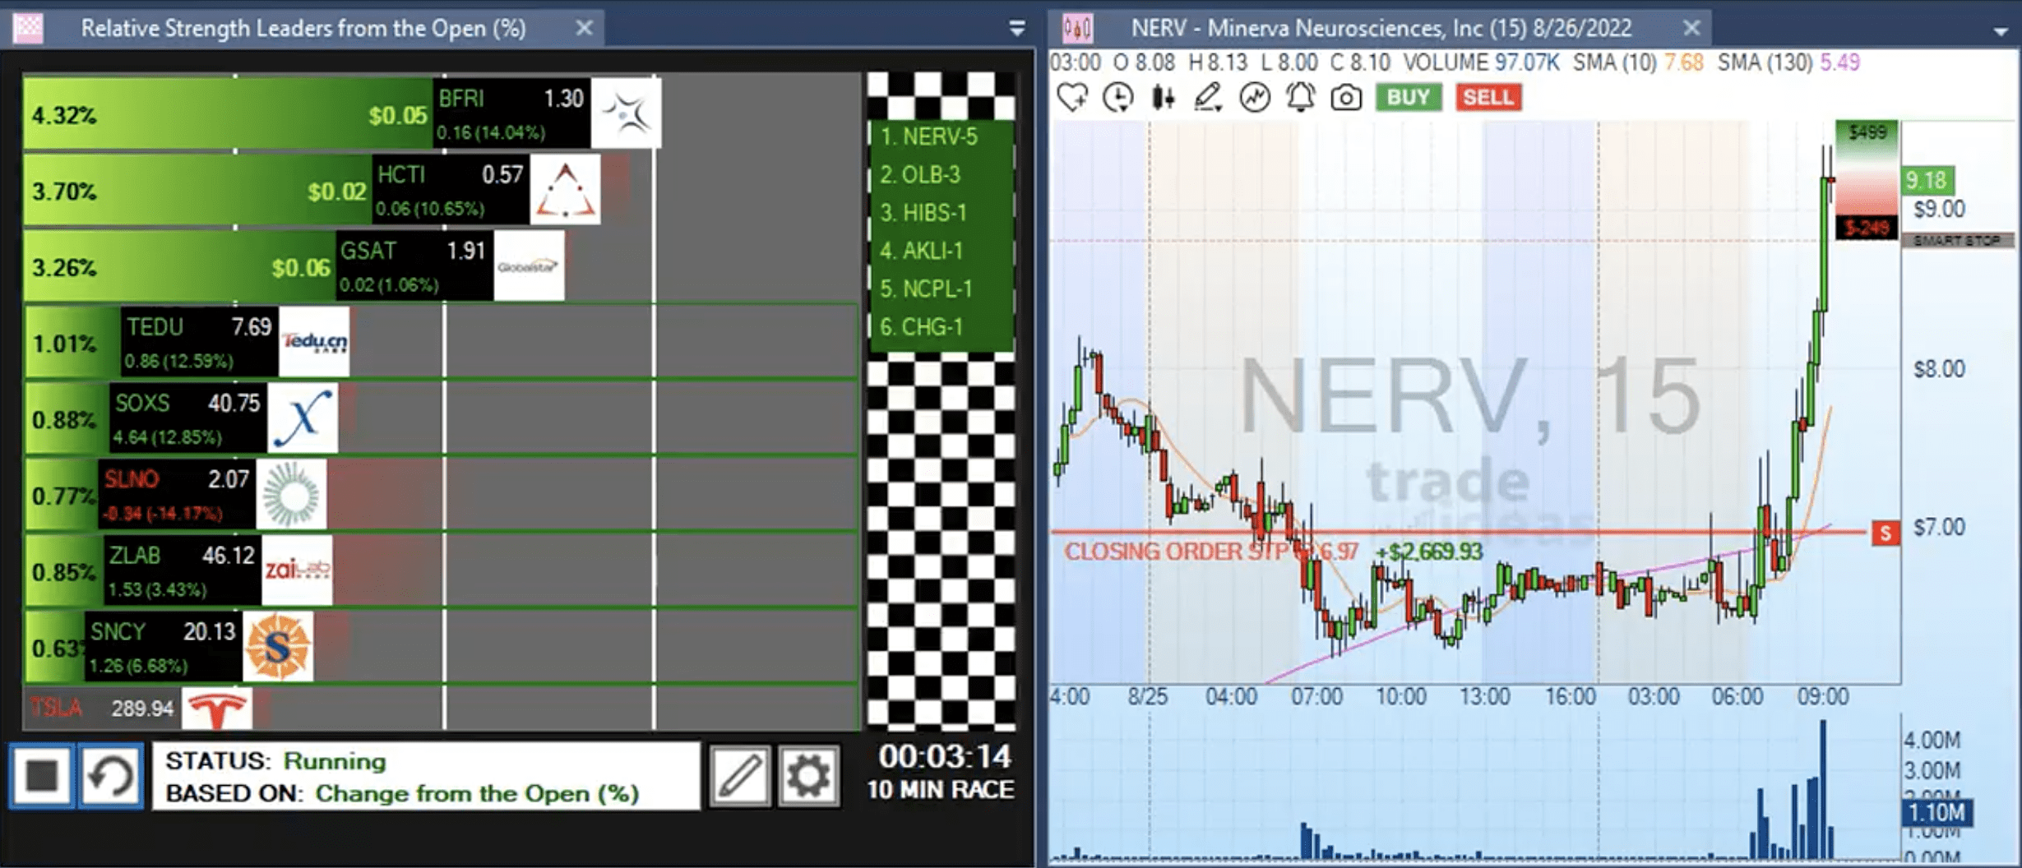Select the HCTI ticker in race
The image size is (2022, 868).
pyautogui.click(x=400, y=175)
